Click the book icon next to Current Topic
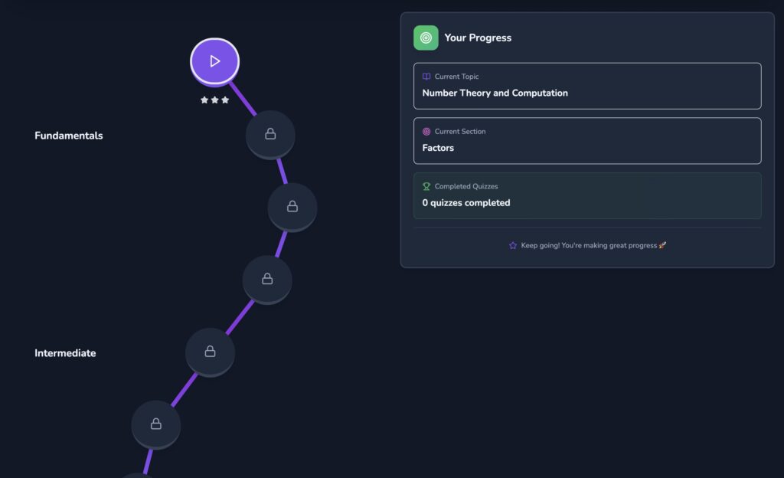Viewport: 784px width, 478px height. [426, 77]
